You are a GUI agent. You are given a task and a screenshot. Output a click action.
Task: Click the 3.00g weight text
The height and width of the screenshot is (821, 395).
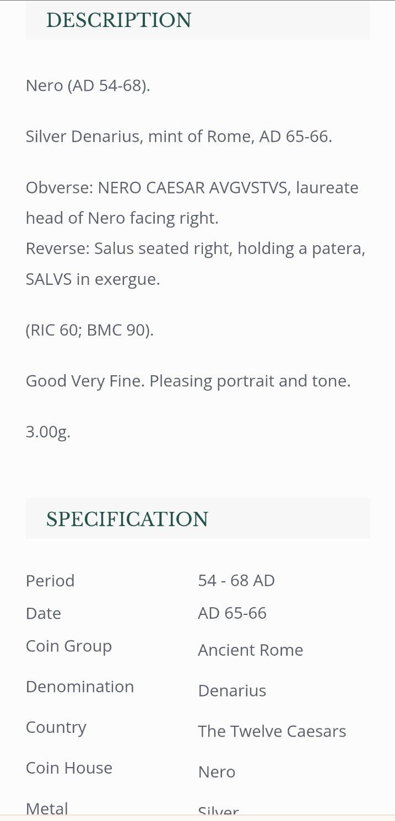point(48,432)
